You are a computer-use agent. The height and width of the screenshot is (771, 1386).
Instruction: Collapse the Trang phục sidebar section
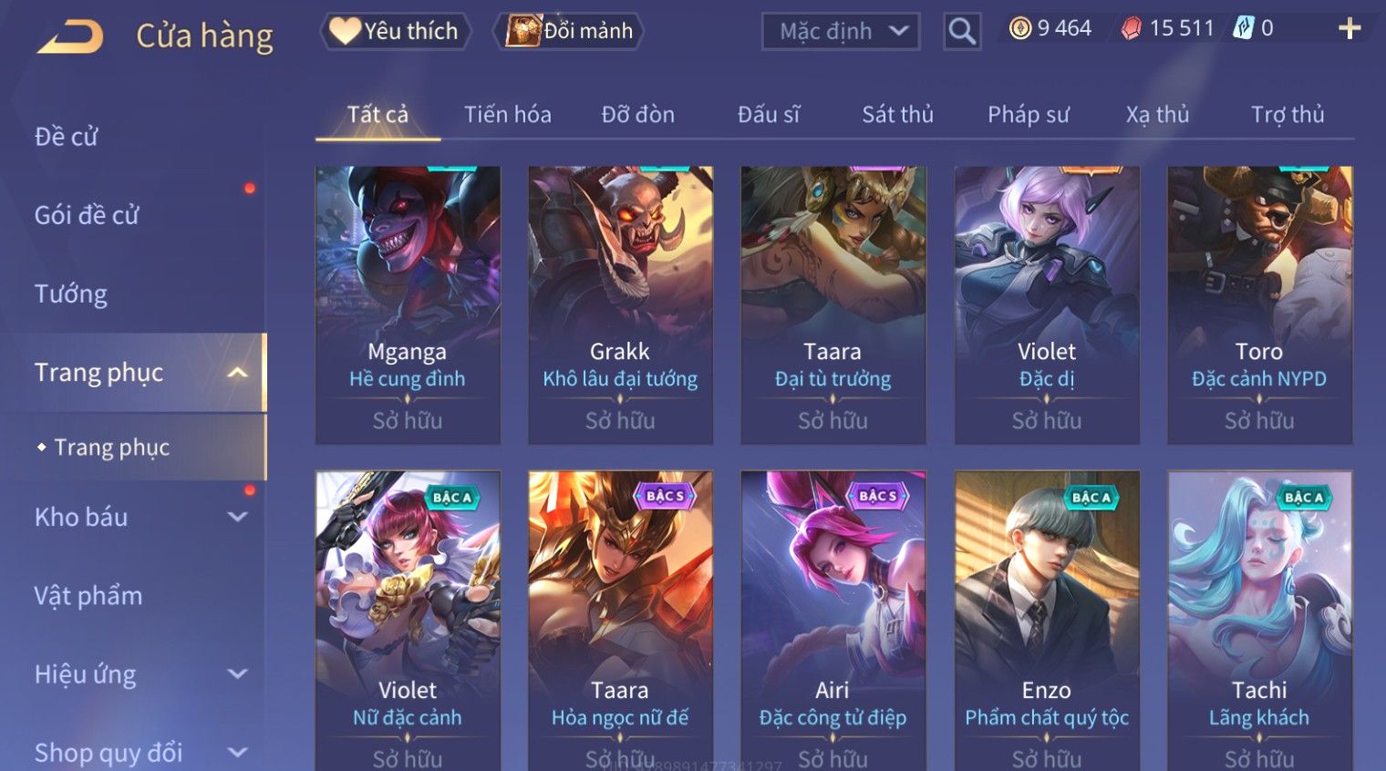click(237, 373)
